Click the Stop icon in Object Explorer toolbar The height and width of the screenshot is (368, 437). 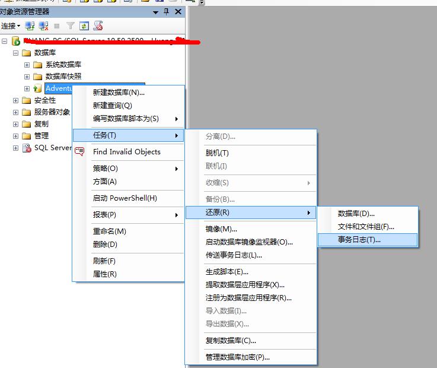(x=57, y=26)
